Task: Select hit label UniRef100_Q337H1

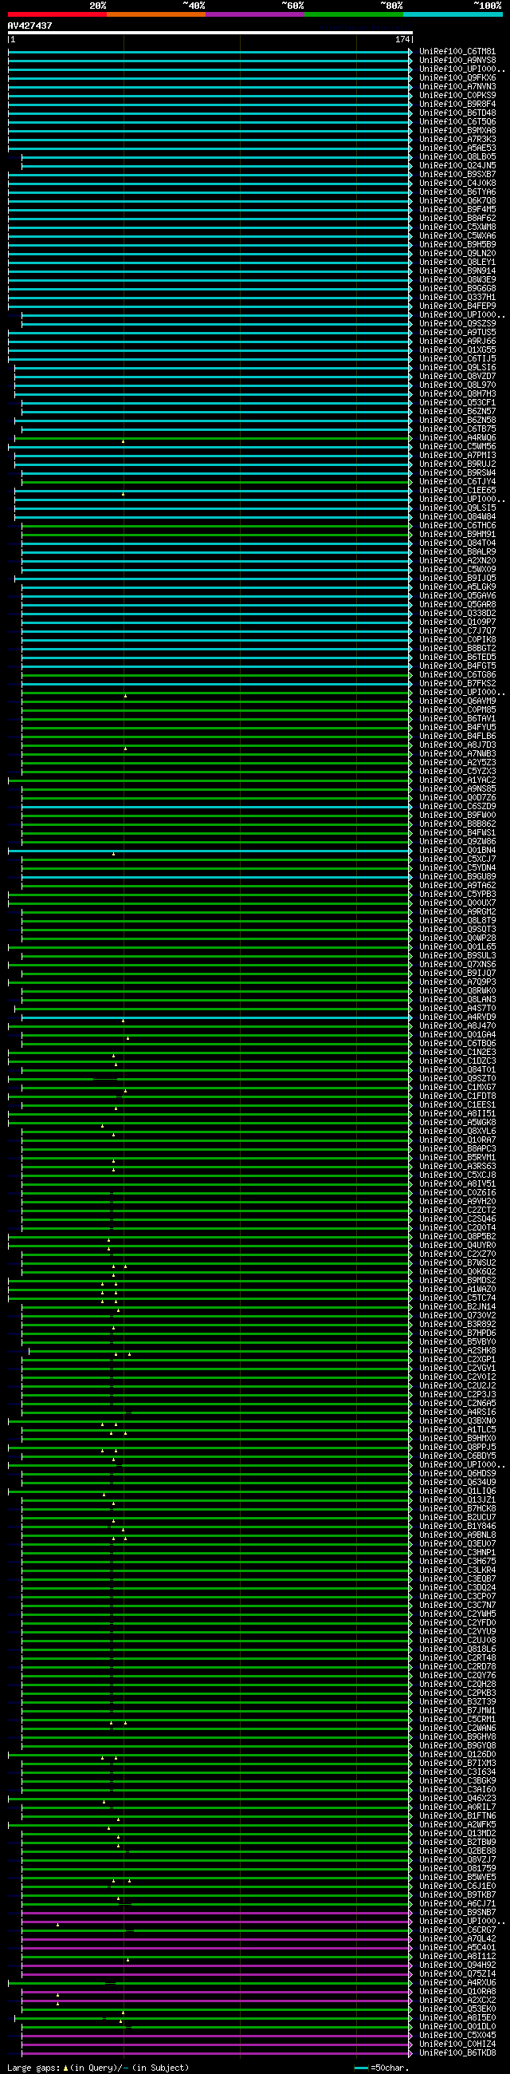Action: 457,298
